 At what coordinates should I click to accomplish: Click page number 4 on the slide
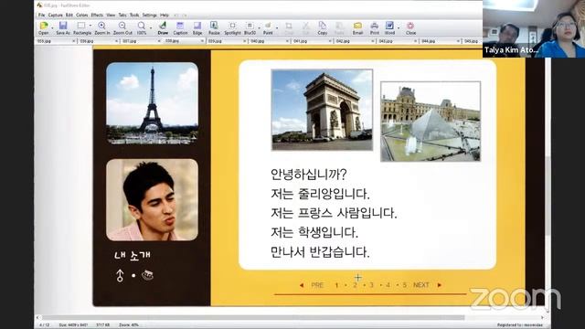(x=388, y=285)
